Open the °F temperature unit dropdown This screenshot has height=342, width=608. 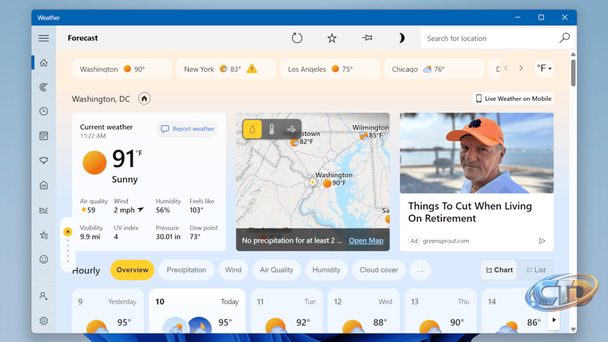544,68
